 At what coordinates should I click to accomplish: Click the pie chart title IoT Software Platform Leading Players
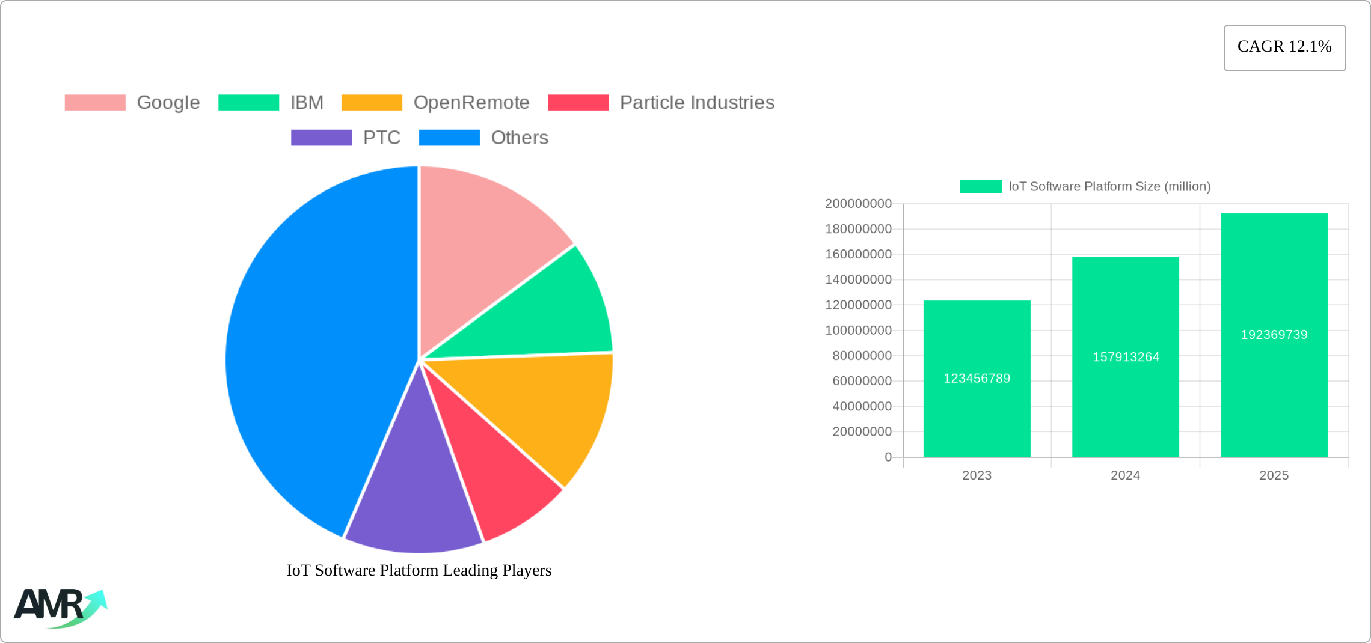tap(419, 570)
